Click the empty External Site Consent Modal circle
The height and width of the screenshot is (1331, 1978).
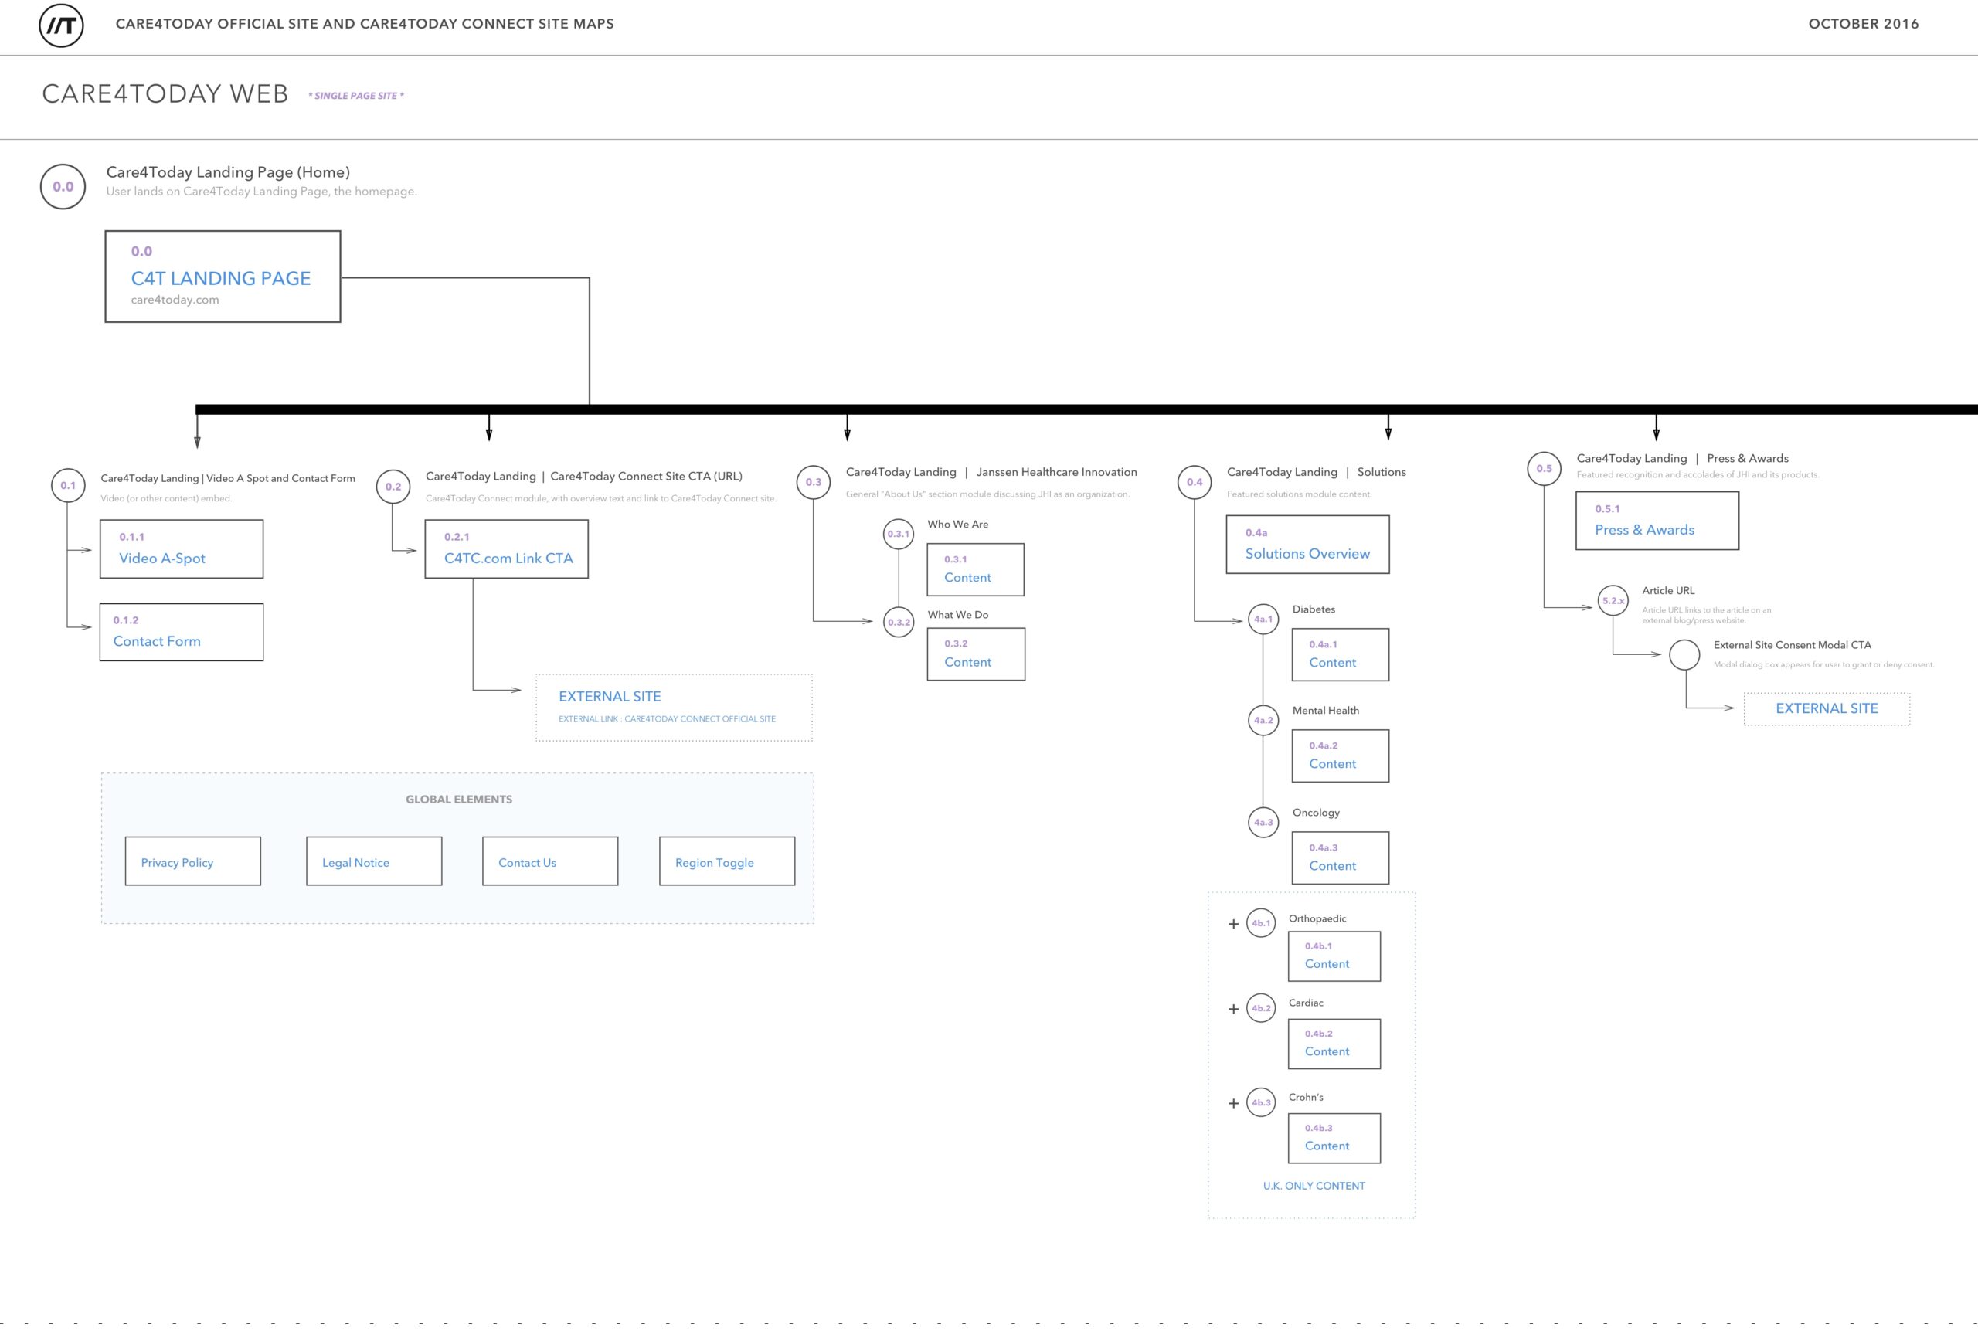(x=1684, y=654)
